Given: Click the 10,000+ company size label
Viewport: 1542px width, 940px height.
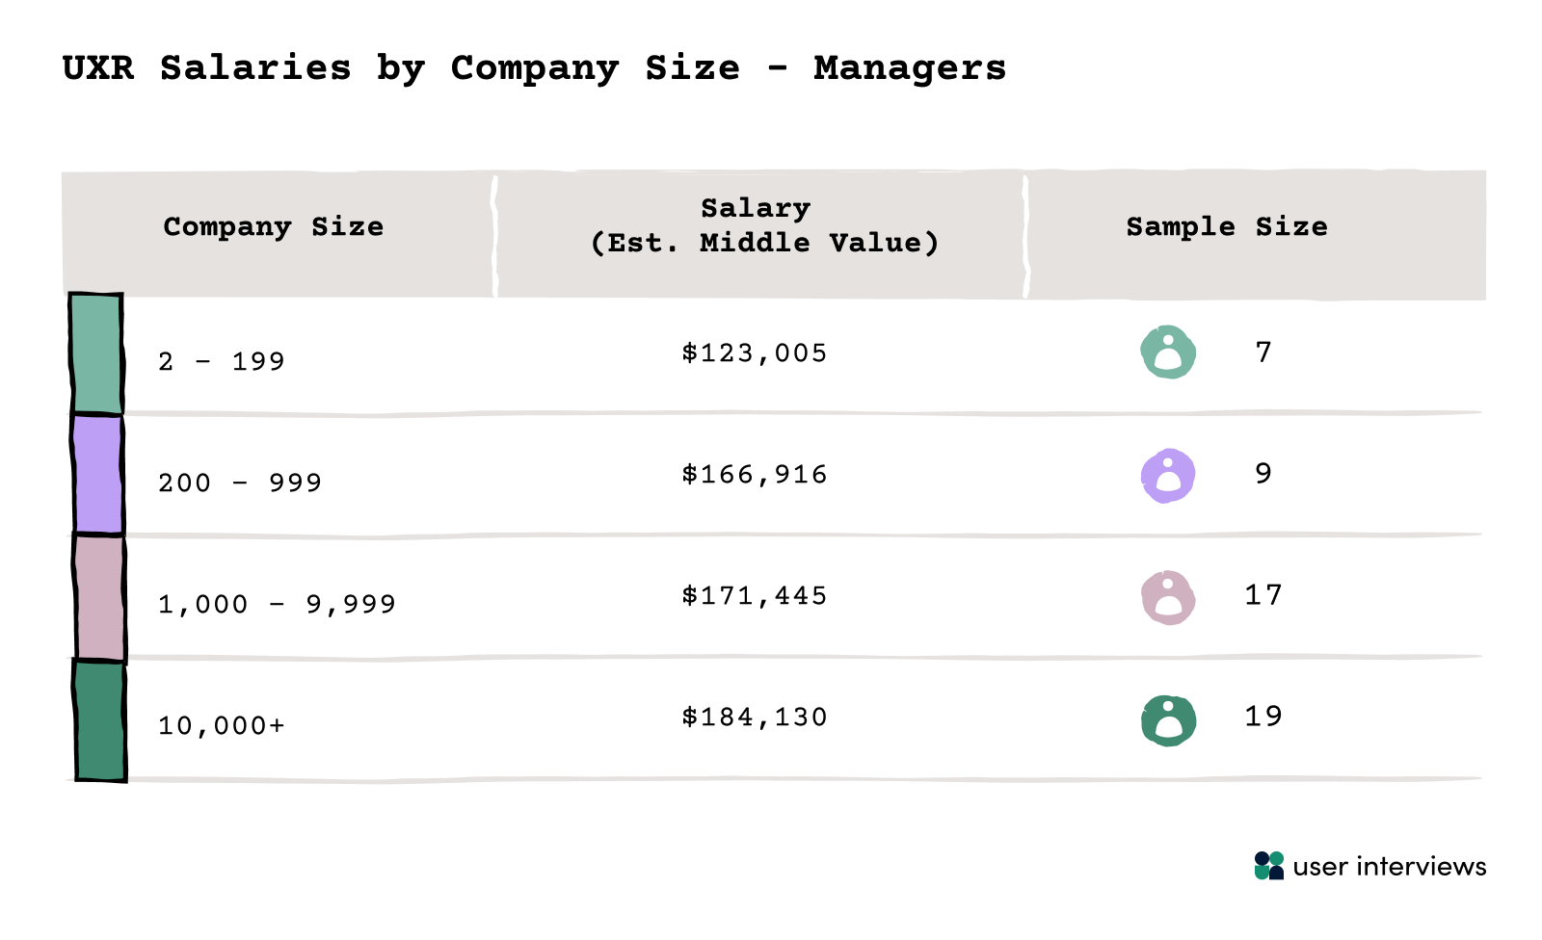Looking at the screenshot, I should 222,726.
